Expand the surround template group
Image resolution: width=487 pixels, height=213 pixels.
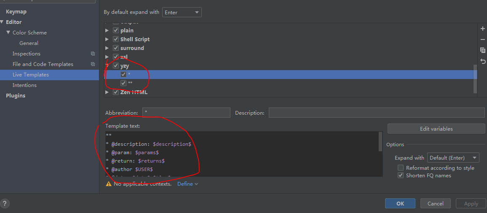(x=107, y=48)
